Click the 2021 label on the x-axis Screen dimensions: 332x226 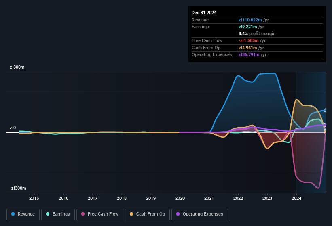click(x=209, y=198)
